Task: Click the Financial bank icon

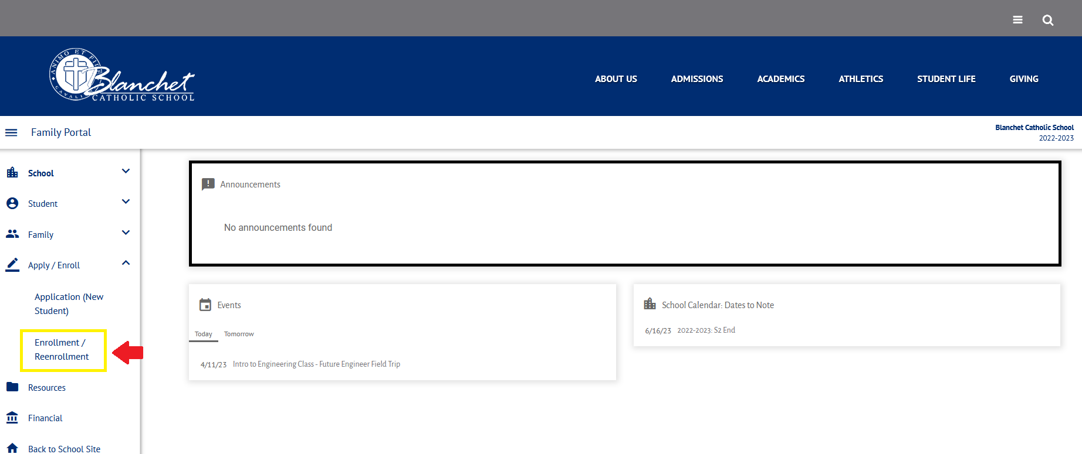Action: click(12, 418)
